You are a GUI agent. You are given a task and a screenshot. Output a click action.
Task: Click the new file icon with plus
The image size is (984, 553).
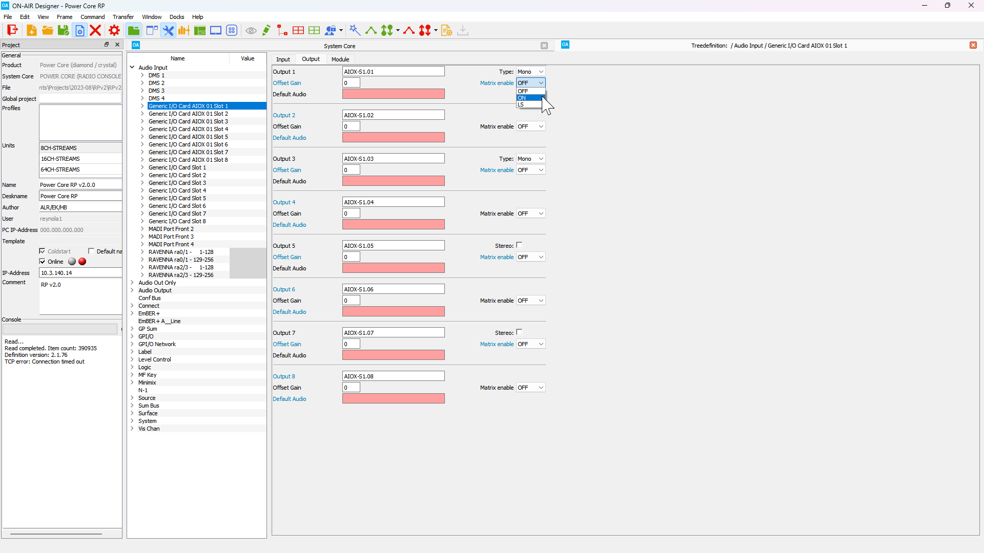pos(31,30)
